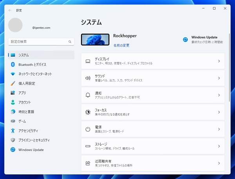Expand the 電源 row chevron

click(x=219, y=129)
